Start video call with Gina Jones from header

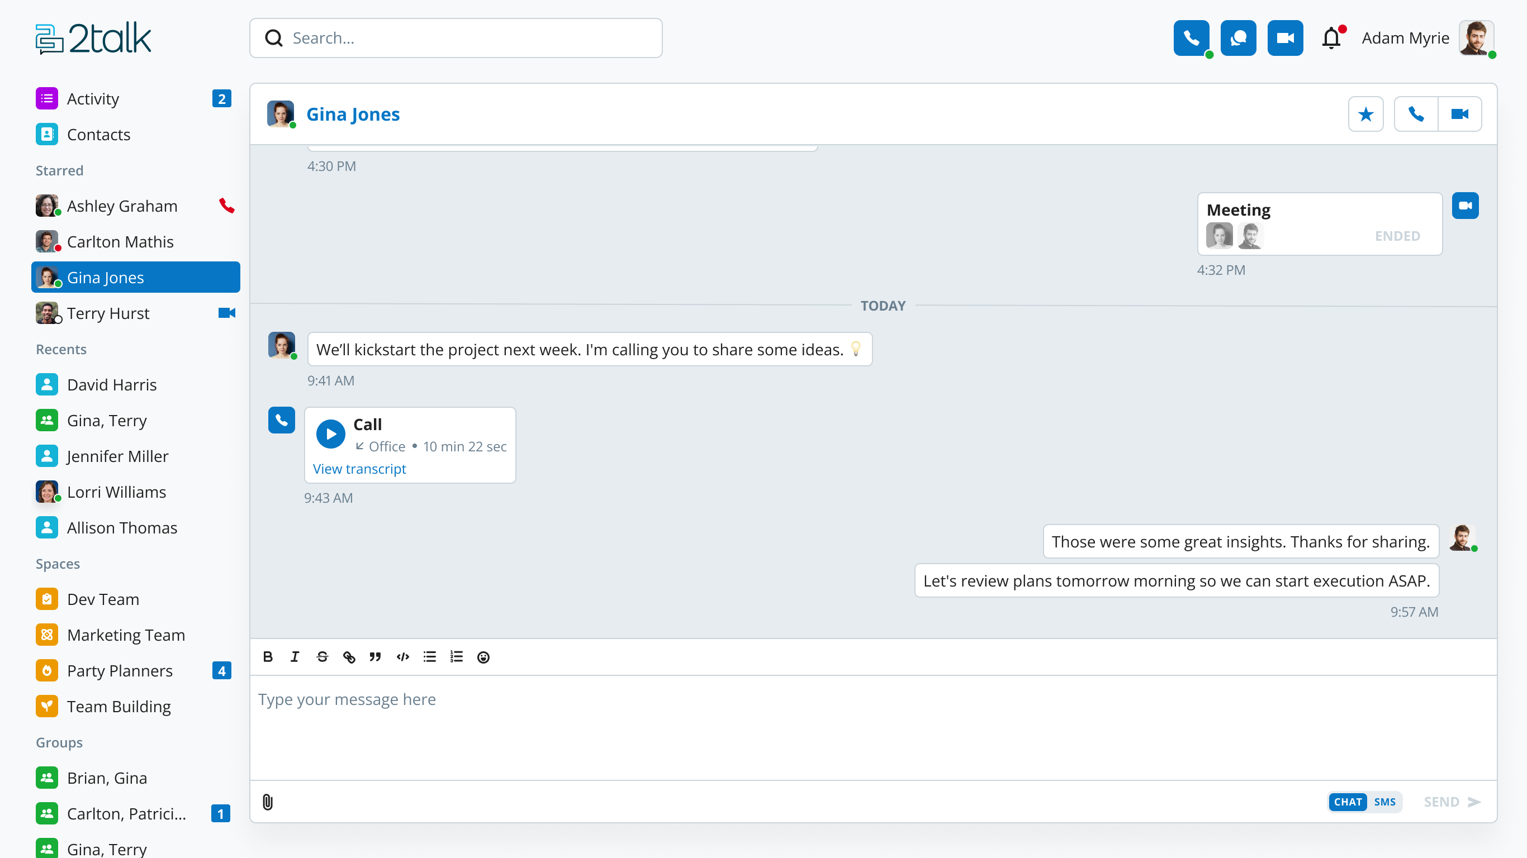pyautogui.click(x=1459, y=114)
